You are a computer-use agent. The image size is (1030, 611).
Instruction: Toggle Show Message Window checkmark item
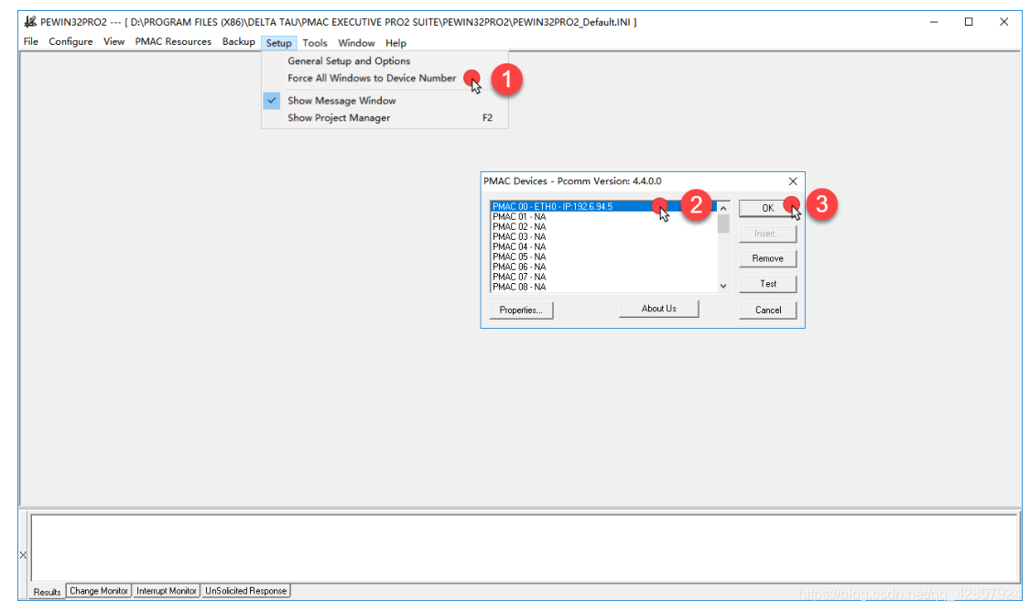tap(385, 101)
